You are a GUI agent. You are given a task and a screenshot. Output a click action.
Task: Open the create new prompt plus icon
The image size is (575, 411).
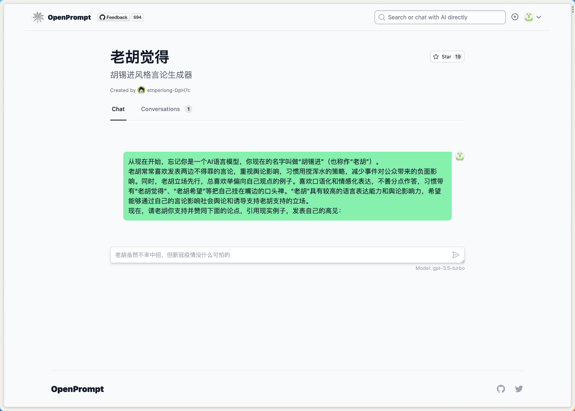[x=515, y=17]
